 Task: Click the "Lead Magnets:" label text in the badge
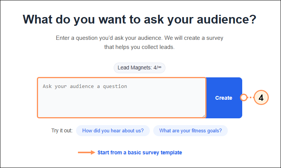(135, 68)
